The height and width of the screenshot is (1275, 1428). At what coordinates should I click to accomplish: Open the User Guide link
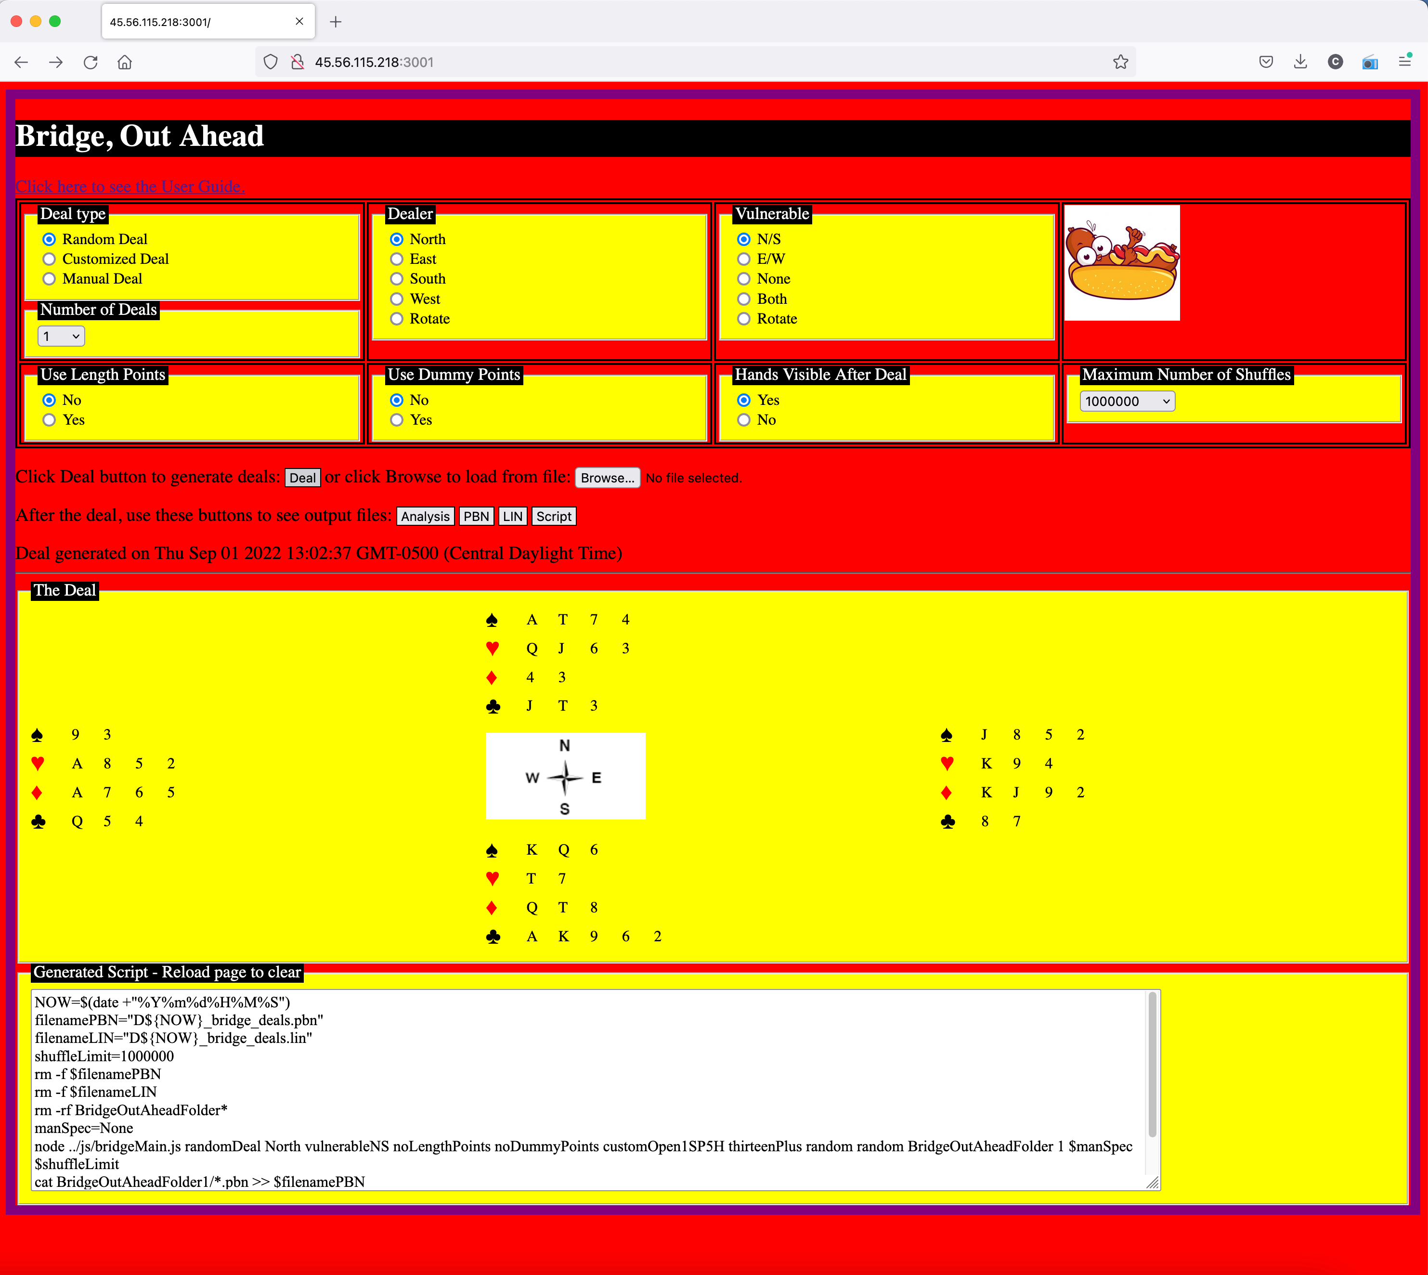(x=130, y=186)
